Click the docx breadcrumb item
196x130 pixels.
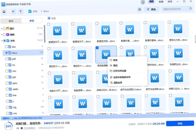[46, 11]
